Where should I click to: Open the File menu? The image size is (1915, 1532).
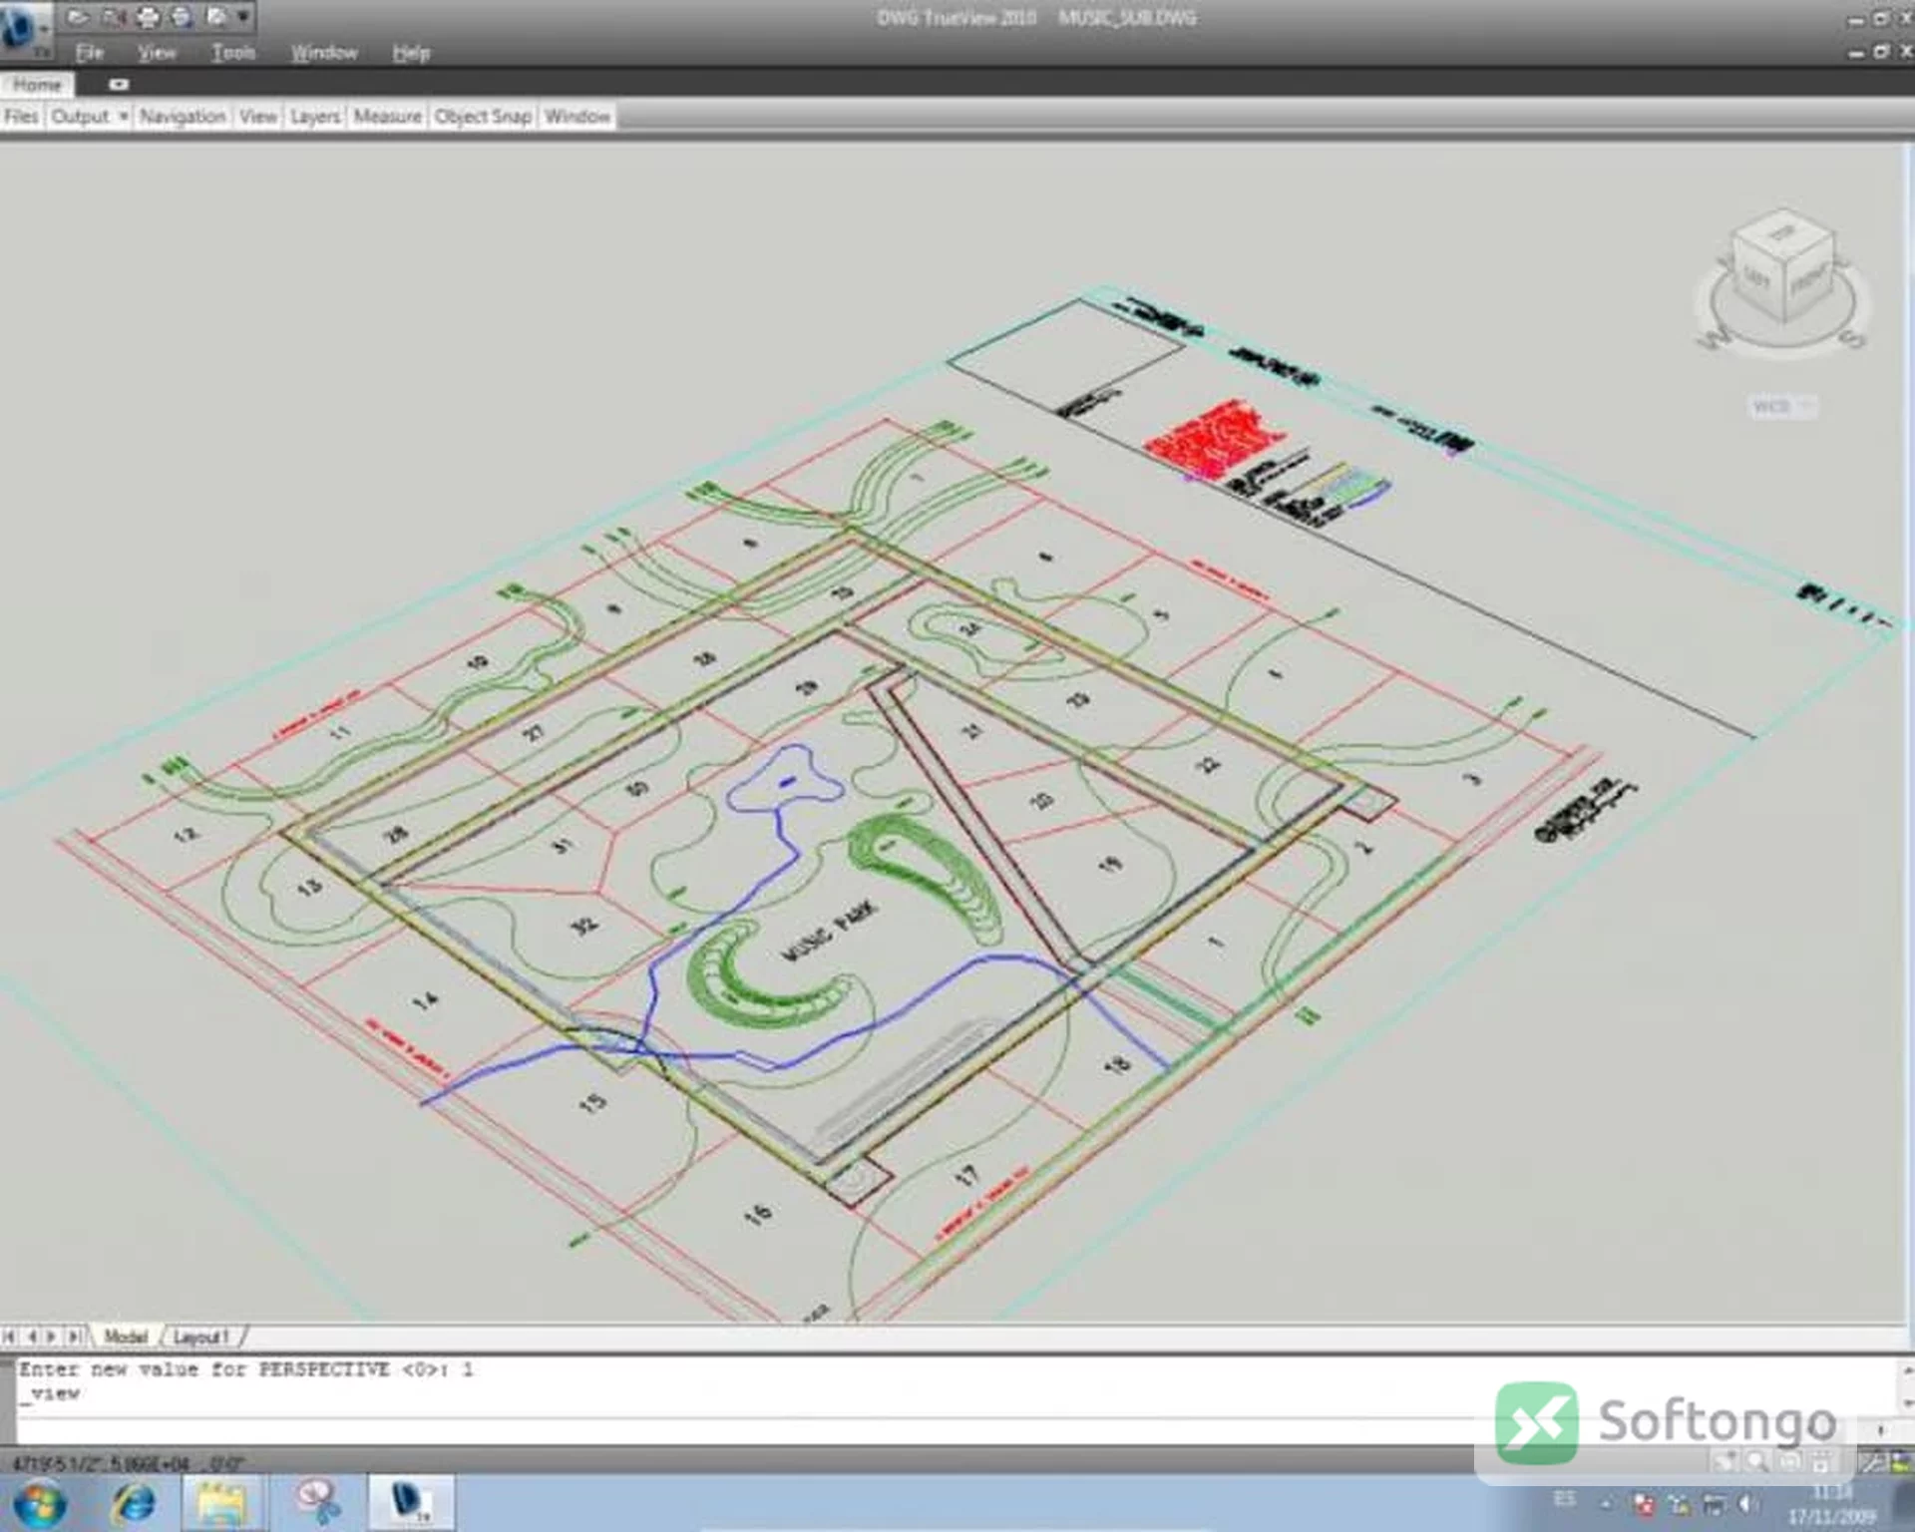[89, 53]
